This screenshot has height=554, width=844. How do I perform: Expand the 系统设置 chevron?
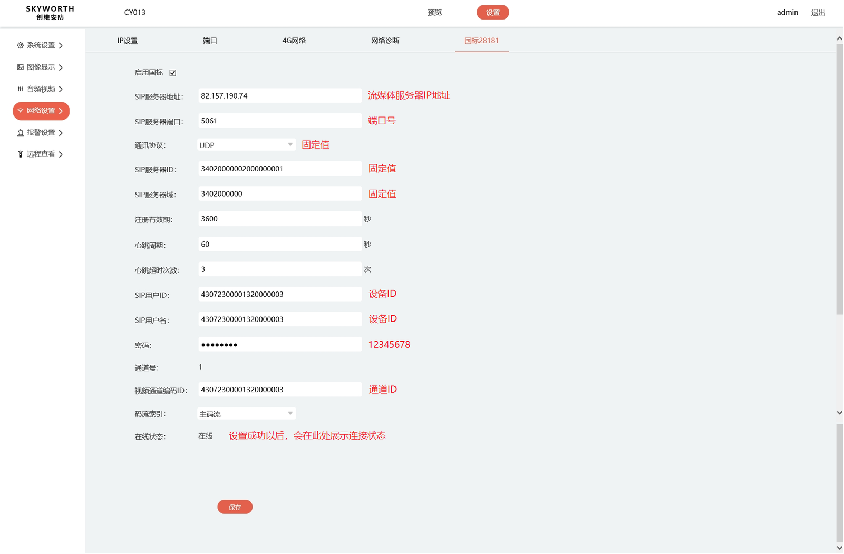coord(61,45)
